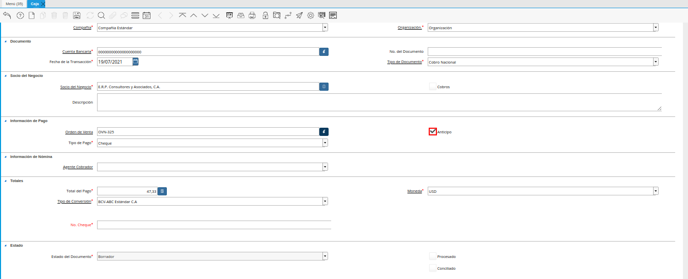The width and height of the screenshot is (688, 279).
Task: Open the Fecha de la Transacción date picker
Action: (136, 62)
